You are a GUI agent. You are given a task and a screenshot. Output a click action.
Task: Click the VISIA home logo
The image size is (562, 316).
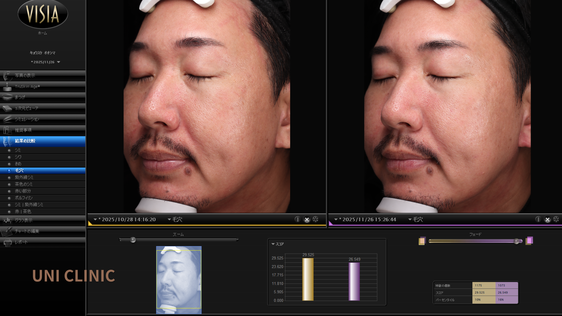pos(43,14)
